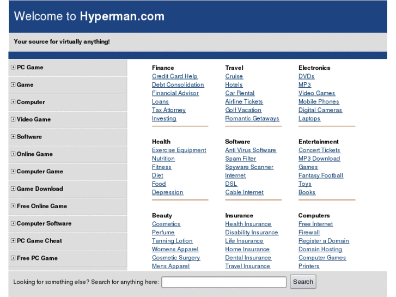396x297 pixels.
Task: Follow the Romantic Getaways link
Action: [x=252, y=118]
